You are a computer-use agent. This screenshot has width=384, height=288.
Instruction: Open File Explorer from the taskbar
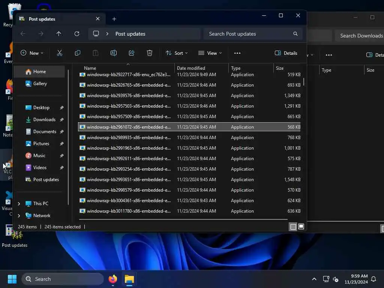point(129,279)
